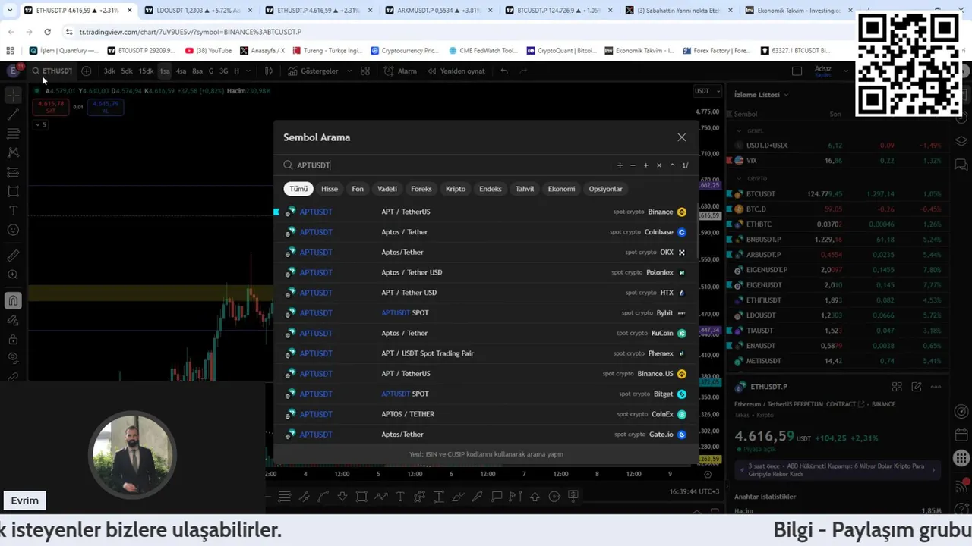972x546 pixels.
Task: Choose APTUSDT on HTX result
Action: coord(486,293)
